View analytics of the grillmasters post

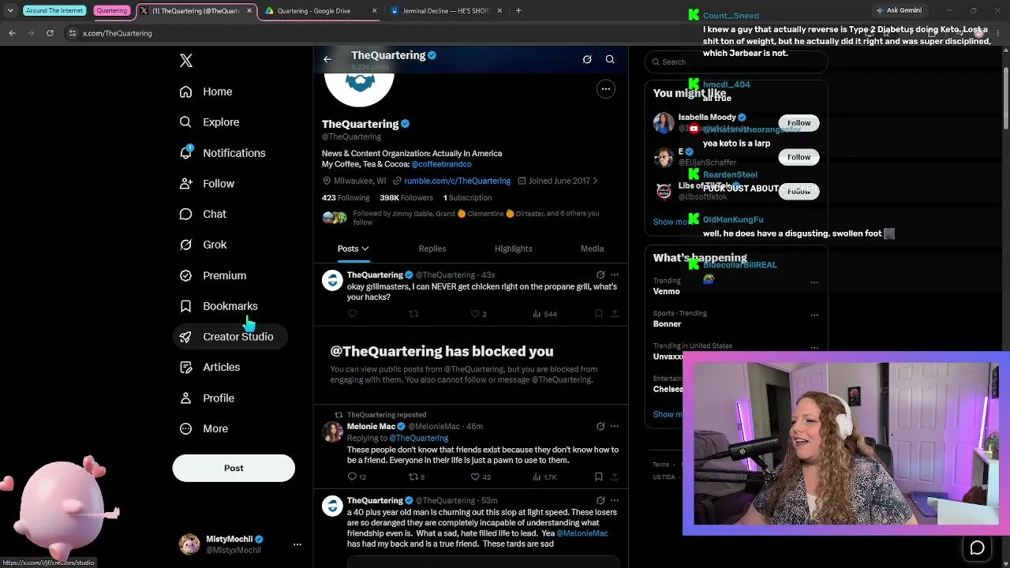pyautogui.click(x=544, y=314)
